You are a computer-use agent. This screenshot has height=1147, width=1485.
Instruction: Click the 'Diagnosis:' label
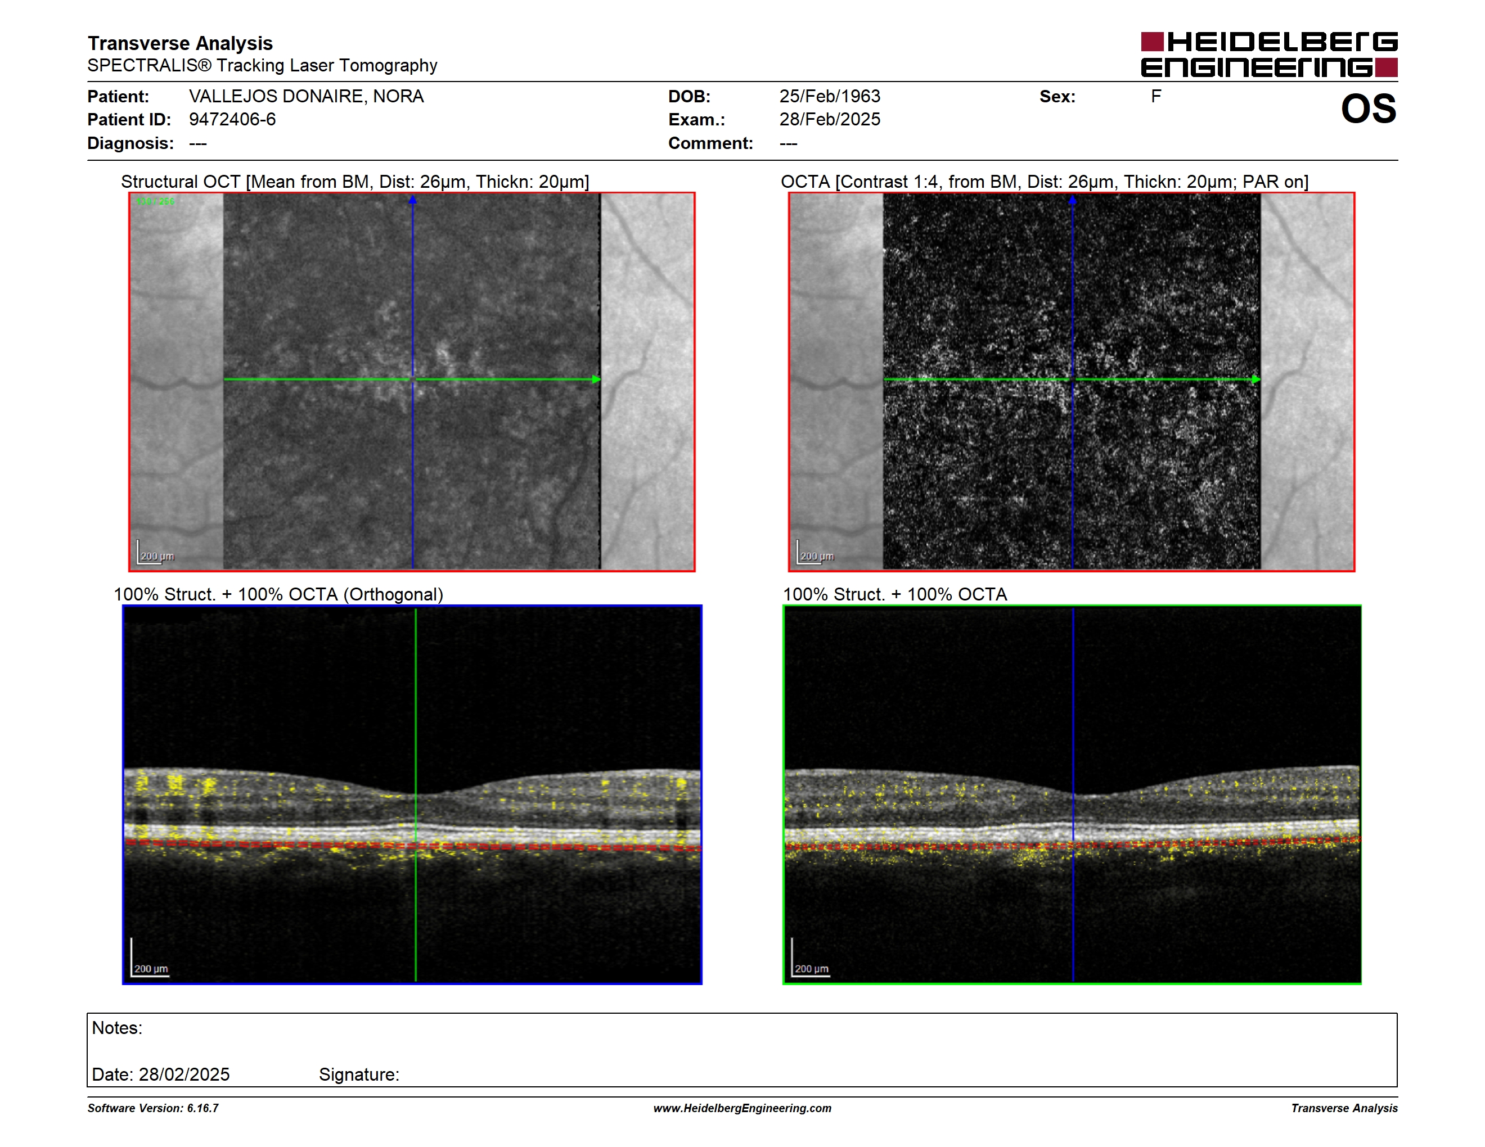[x=130, y=143]
